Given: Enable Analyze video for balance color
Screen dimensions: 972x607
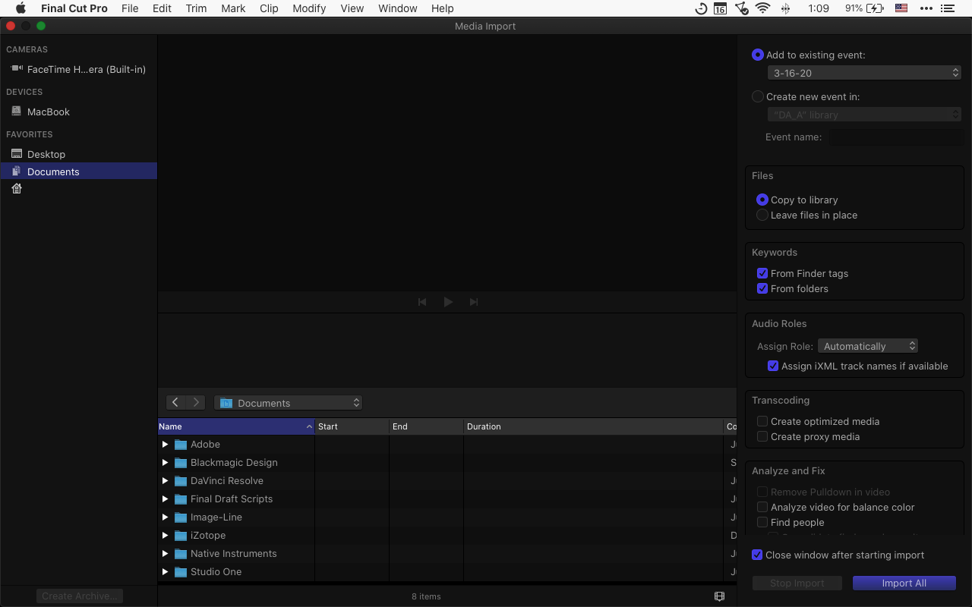Looking at the screenshot, I should pos(762,508).
